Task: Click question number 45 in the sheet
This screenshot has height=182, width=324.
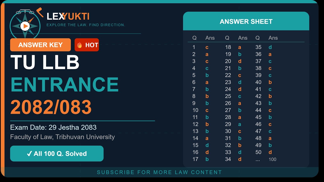Action: [258, 117]
